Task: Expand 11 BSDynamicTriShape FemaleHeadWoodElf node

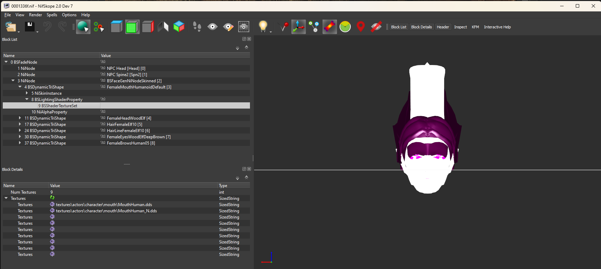Action: pos(20,118)
